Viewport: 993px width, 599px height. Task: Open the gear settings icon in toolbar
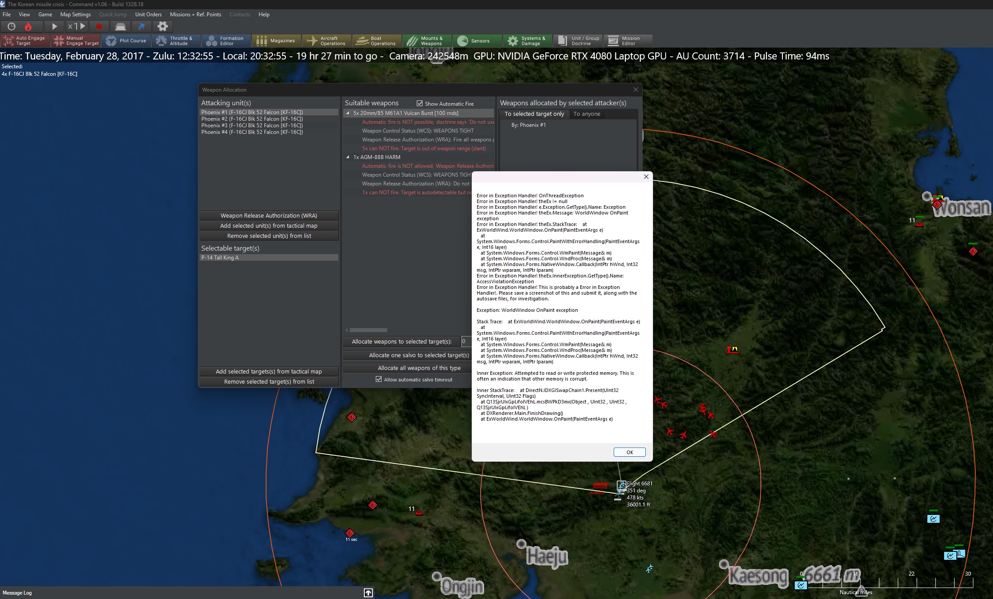pyautogui.click(x=163, y=26)
